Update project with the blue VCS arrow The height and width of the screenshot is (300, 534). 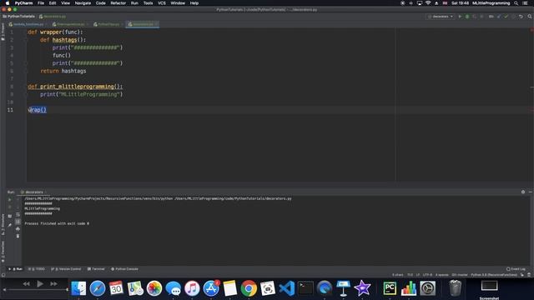pyautogui.click(x=499, y=17)
